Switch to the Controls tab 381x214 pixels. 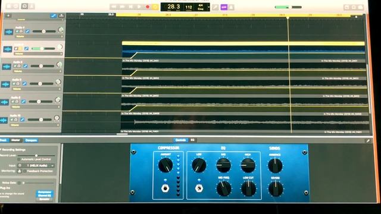click(x=180, y=140)
